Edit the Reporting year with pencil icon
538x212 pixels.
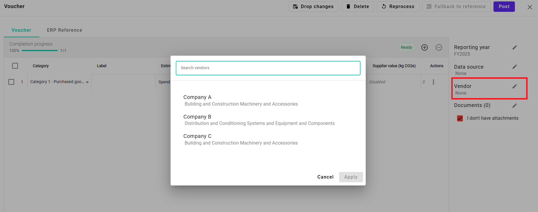pos(515,47)
